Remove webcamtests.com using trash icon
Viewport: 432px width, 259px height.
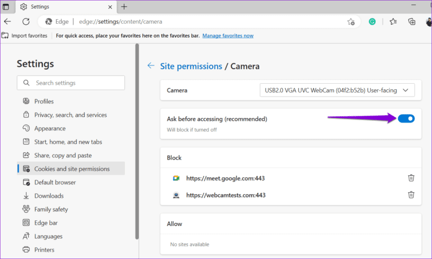(x=411, y=195)
